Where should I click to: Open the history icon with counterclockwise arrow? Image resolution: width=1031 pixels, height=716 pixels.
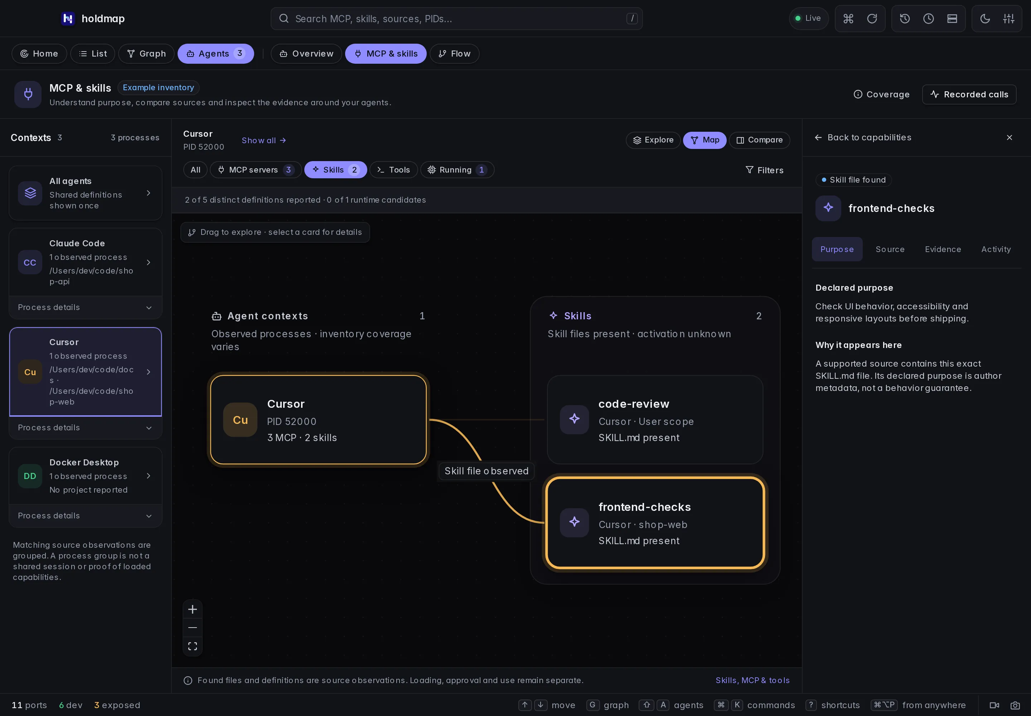pyautogui.click(x=905, y=18)
